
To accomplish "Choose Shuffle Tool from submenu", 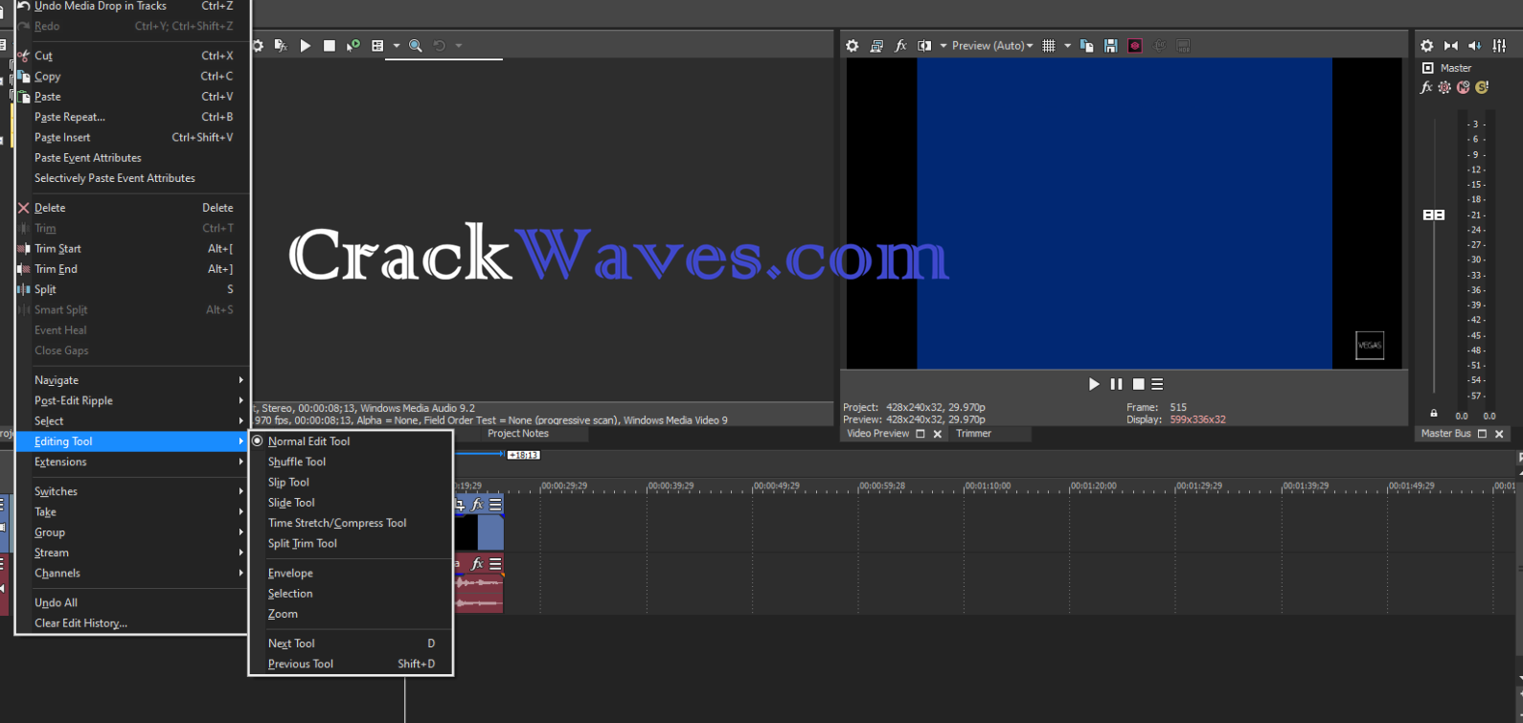I will tap(351, 462).
